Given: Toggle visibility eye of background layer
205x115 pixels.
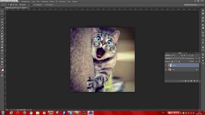Looking at the screenshot, I should (166, 69).
